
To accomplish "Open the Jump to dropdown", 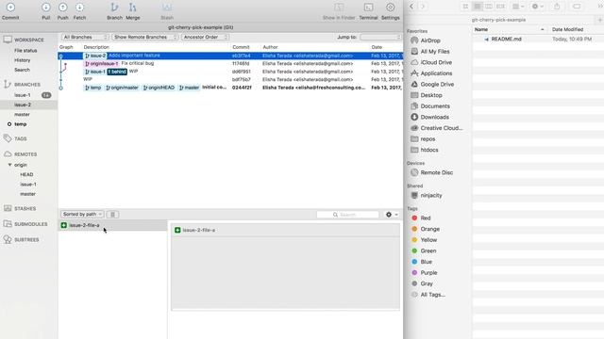I will tap(380, 37).
